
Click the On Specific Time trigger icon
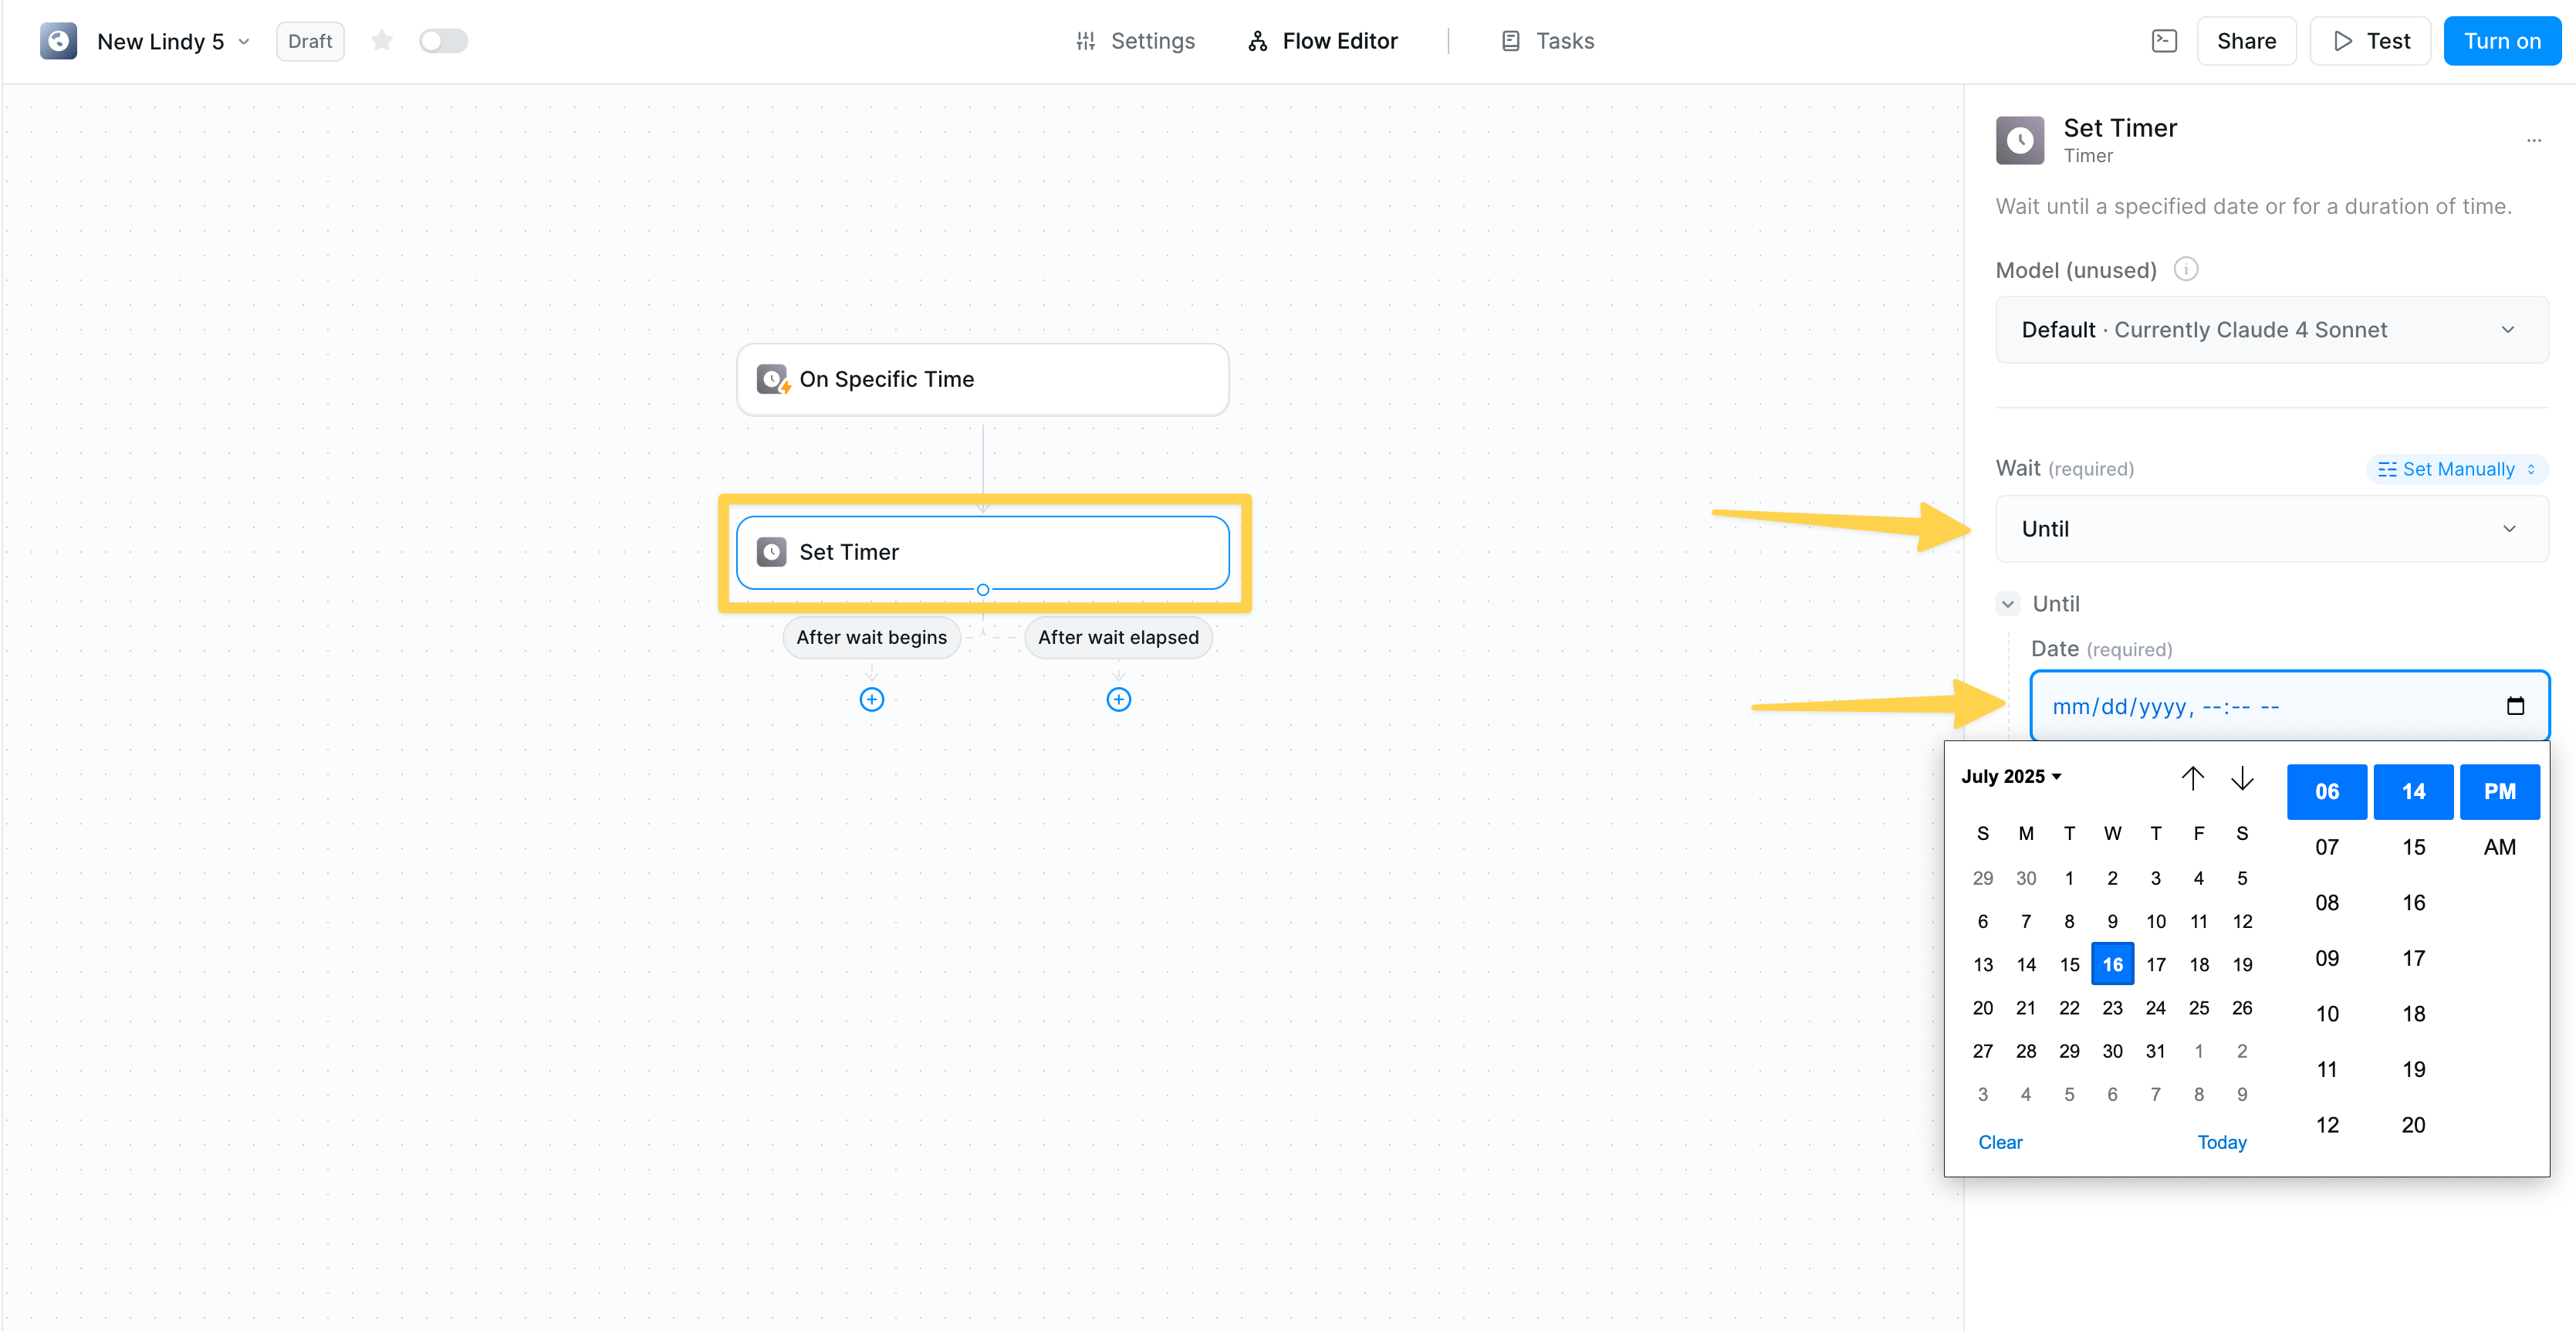click(x=772, y=379)
